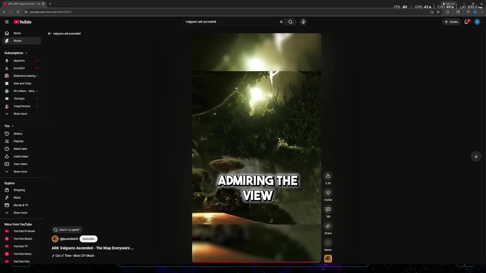This screenshot has width=486, height=273.
Task: Open the Remix option
Action: [x=328, y=243]
